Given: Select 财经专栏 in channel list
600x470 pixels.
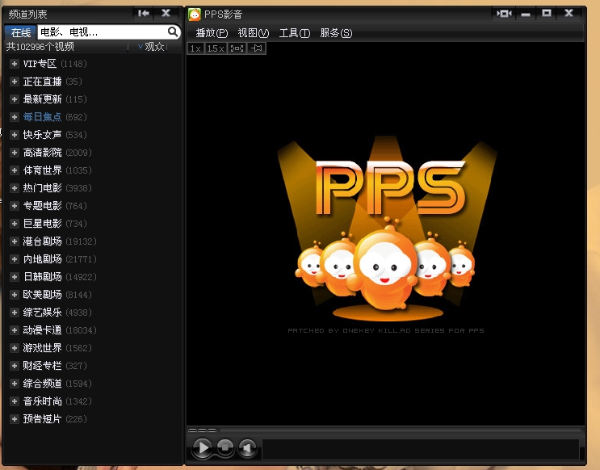Looking at the screenshot, I should (42, 366).
